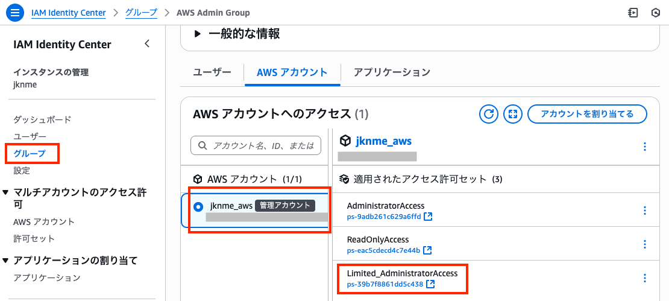The image size is (669, 301).
Task: Open three-dot menu for jknme_aws account
Action: 645,147
